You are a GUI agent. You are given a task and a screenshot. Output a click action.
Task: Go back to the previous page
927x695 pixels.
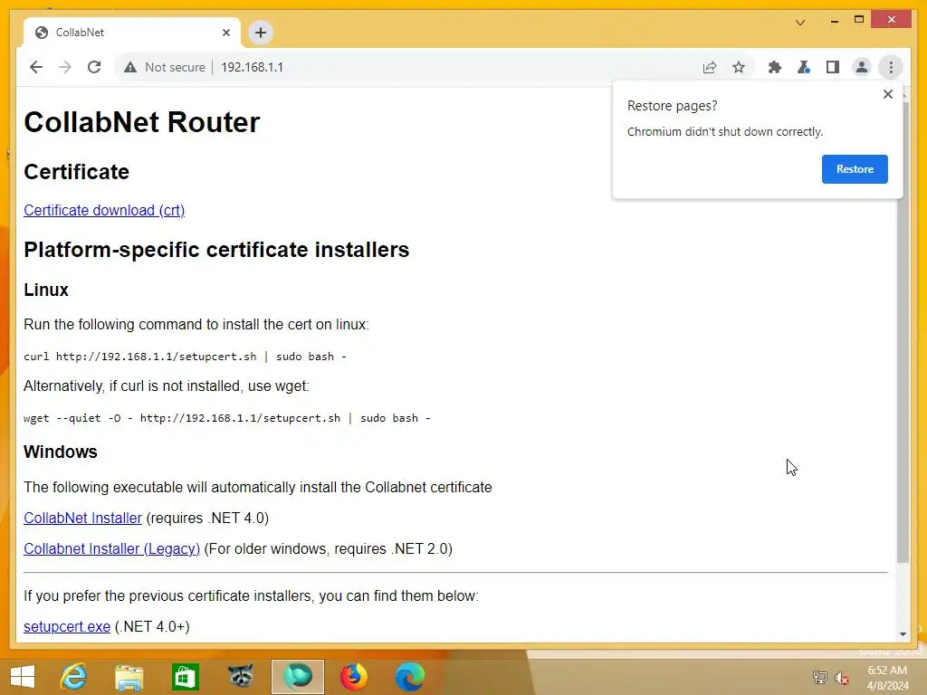pyautogui.click(x=36, y=67)
